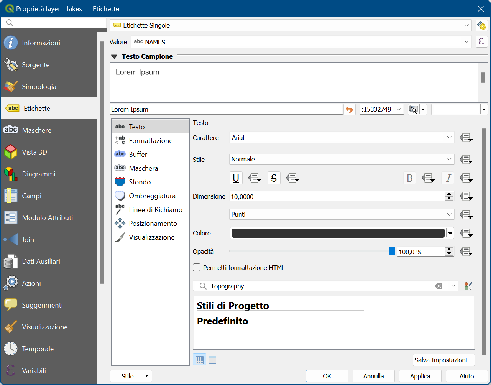Switch style list to icon view
Image resolution: width=491 pixels, height=385 pixels.
click(199, 360)
